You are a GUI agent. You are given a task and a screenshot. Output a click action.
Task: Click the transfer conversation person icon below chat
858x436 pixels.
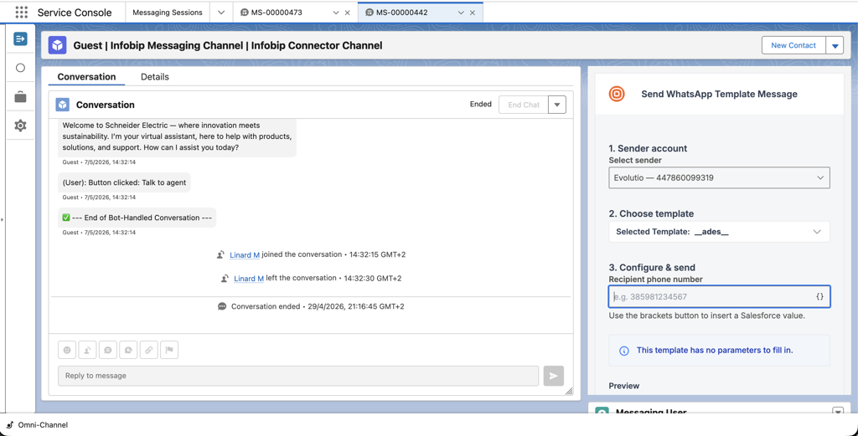tap(87, 350)
